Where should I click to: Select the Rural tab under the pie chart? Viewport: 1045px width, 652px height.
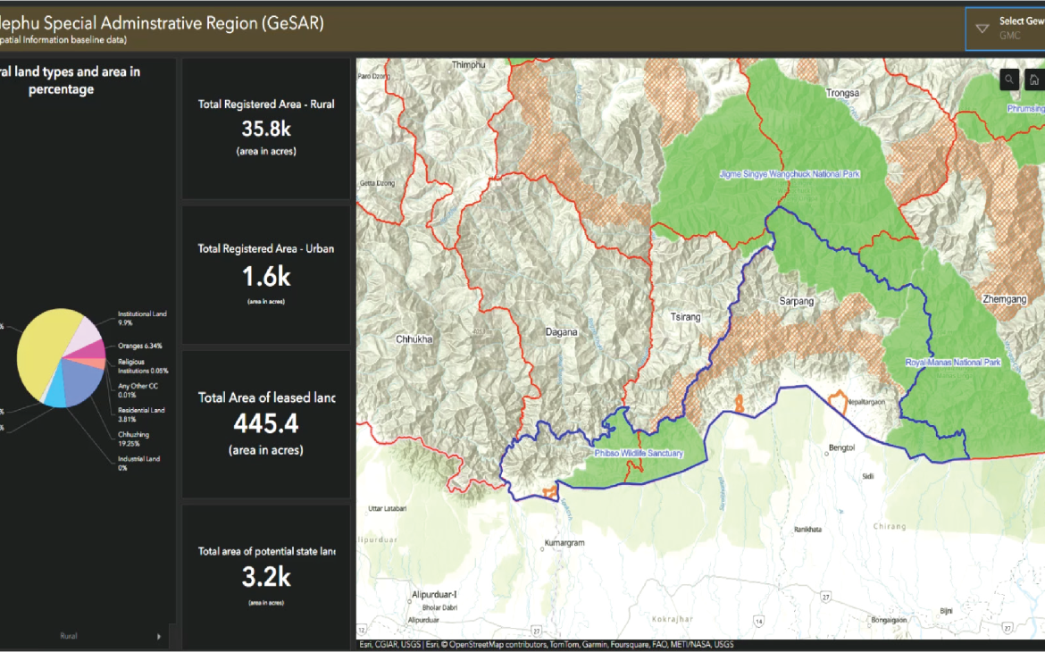(69, 636)
